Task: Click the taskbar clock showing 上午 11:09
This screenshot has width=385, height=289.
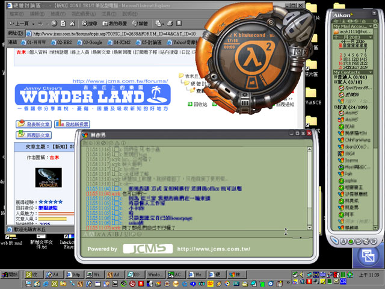Action: pos(369,275)
